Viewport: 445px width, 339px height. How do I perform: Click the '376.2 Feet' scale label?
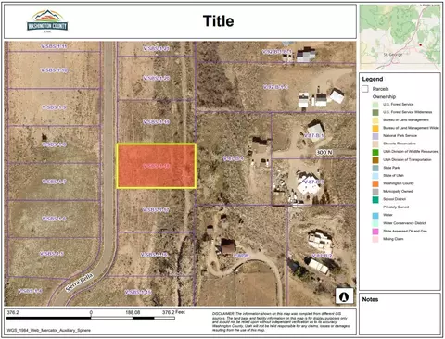[x=173, y=312]
